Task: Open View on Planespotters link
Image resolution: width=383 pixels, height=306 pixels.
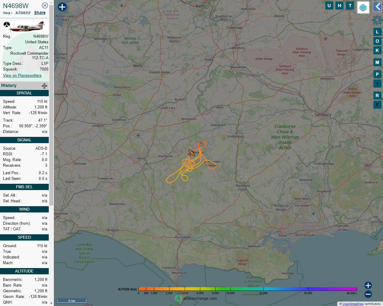Action: point(22,75)
